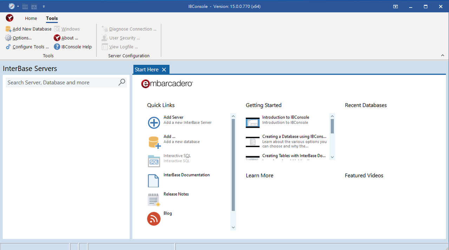Collapse the ribbon with the chevron
This screenshot has height=250, width=449.
click(x=443, y=55)
